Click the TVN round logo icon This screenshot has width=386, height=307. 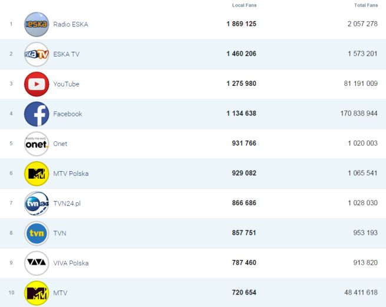point(37,233)
